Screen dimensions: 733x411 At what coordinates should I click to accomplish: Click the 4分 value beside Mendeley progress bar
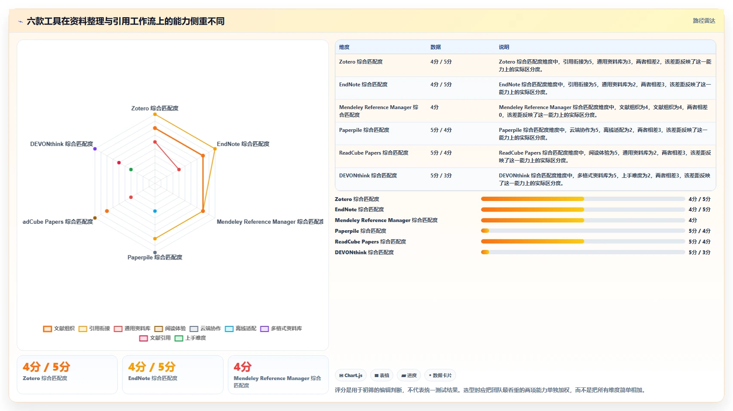point(693,220)
